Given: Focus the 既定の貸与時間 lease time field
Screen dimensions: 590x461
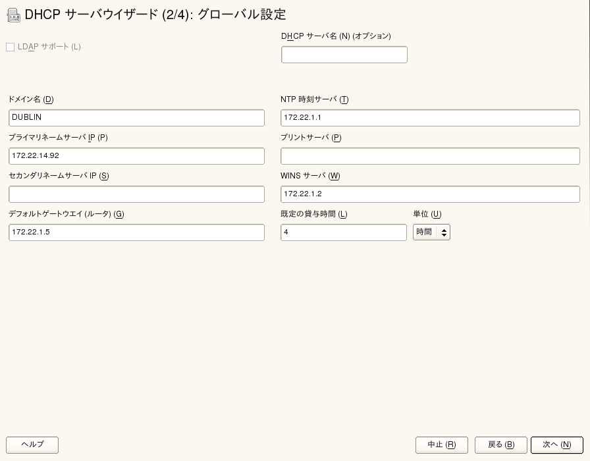Looking at the screenshot, I should click(x=343, y=232).
